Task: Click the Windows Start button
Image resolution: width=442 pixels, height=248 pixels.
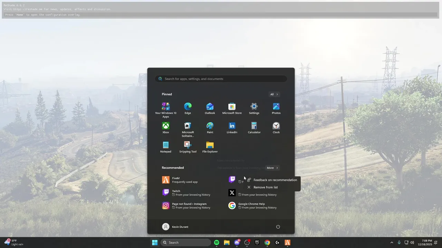Action: click(x=155, y=242)
